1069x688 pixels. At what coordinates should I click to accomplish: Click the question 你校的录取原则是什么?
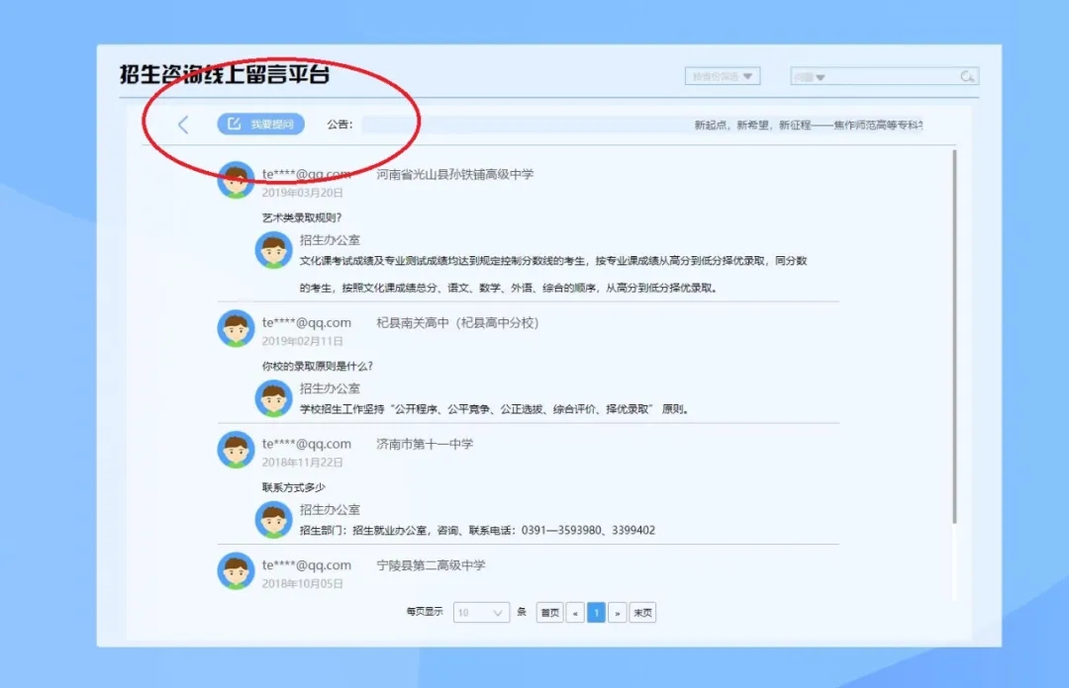tap(317, 366)
